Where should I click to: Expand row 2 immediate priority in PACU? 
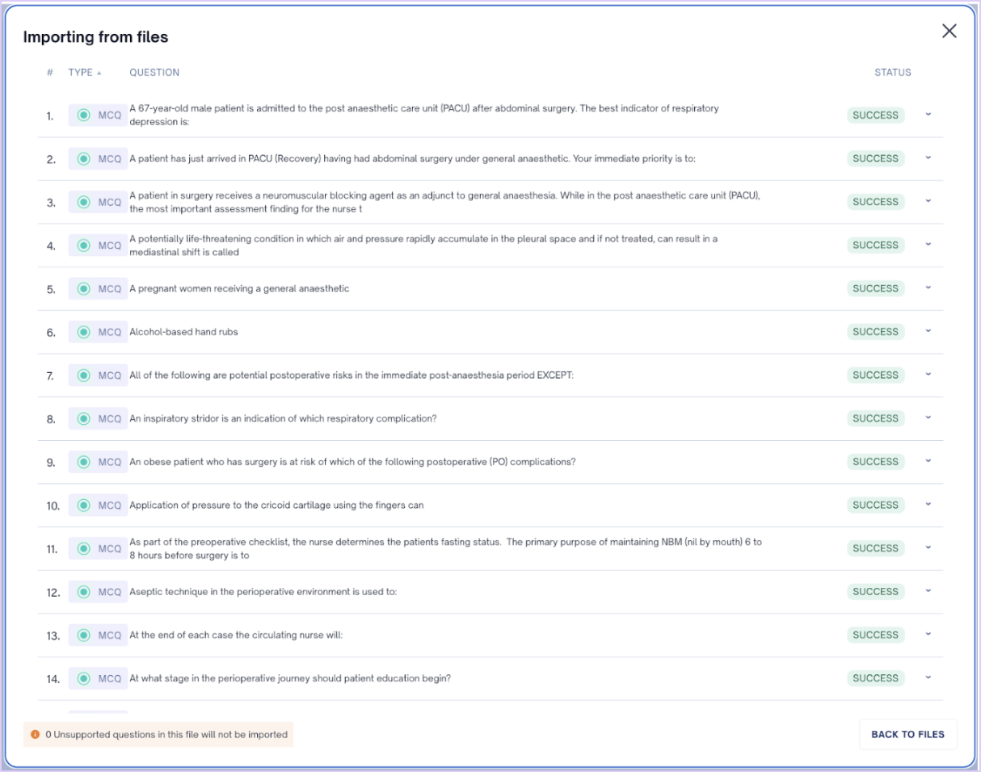928,158
